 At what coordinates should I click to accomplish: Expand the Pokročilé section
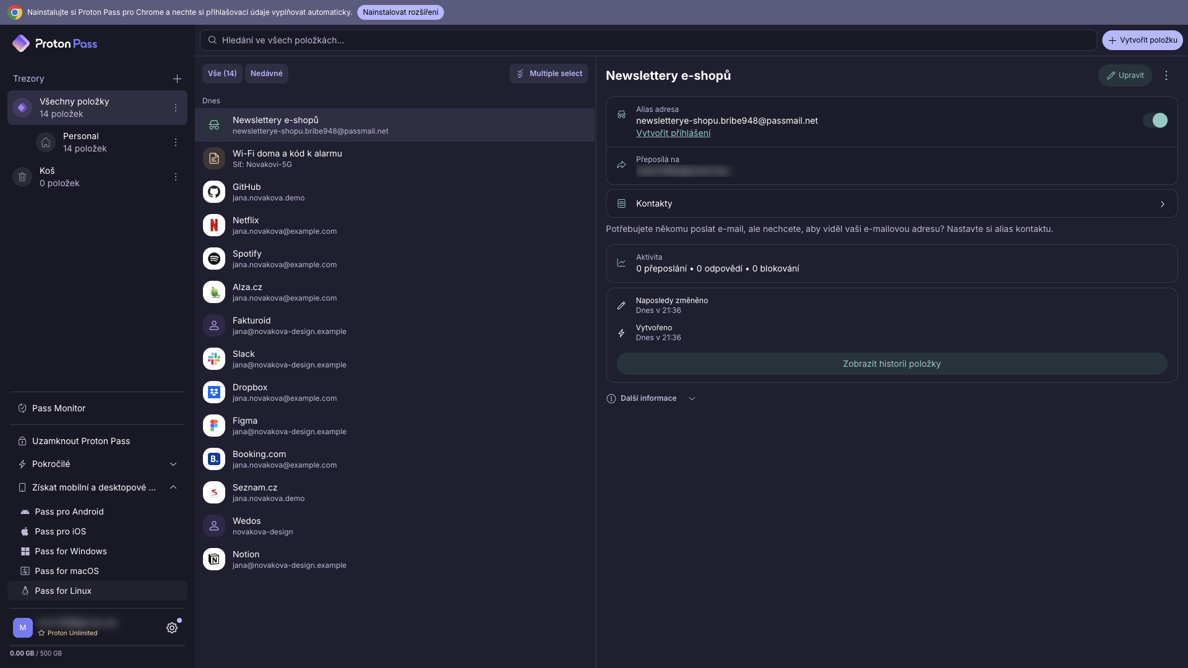97,464
